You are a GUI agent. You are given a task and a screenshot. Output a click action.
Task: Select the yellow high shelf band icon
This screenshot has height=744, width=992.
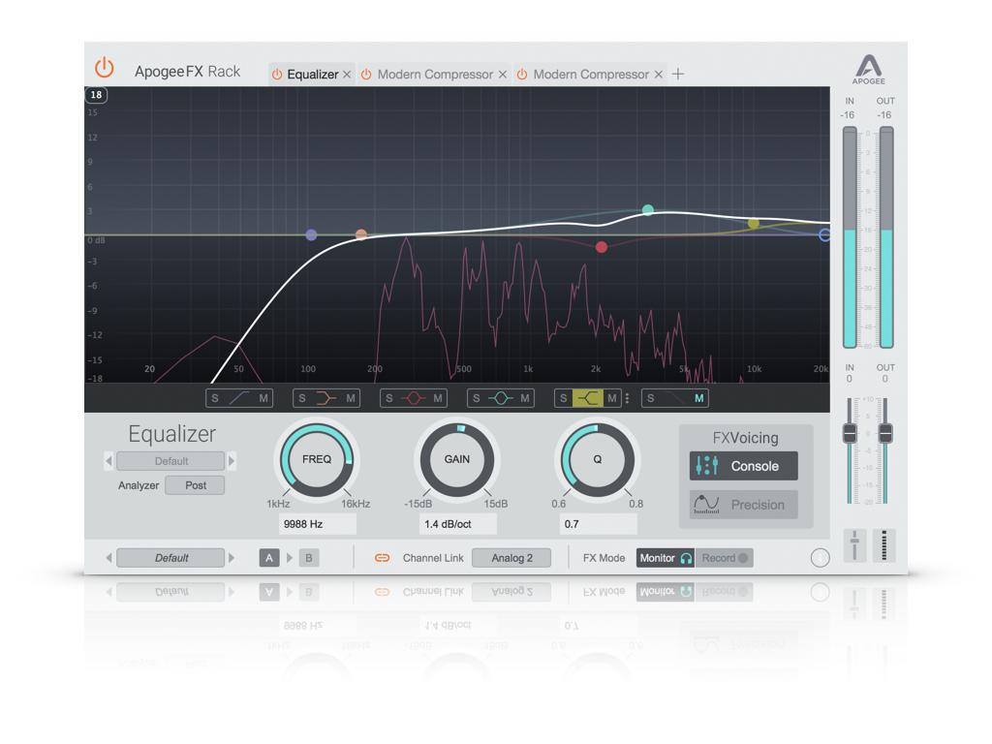pos(587,398)
